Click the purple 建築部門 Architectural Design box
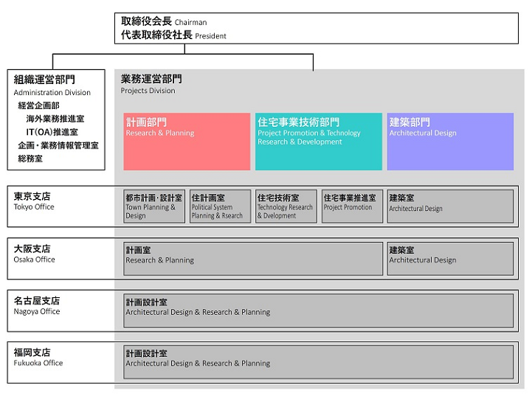 pyautogui.click(x=450, y=142)
